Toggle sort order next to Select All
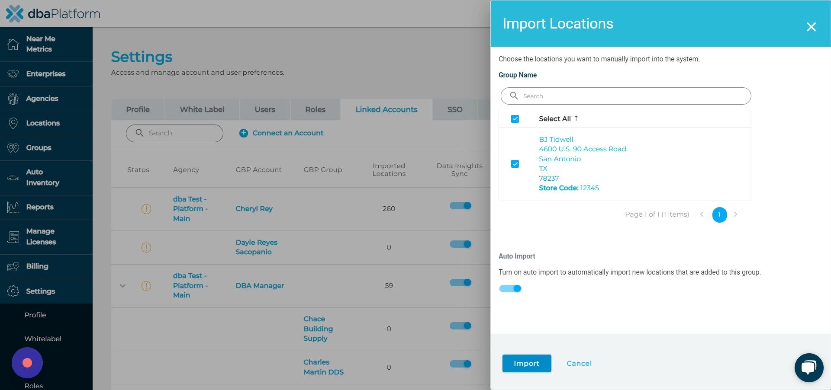This screenshot has height=390, width=831. [x=576, y=118]
